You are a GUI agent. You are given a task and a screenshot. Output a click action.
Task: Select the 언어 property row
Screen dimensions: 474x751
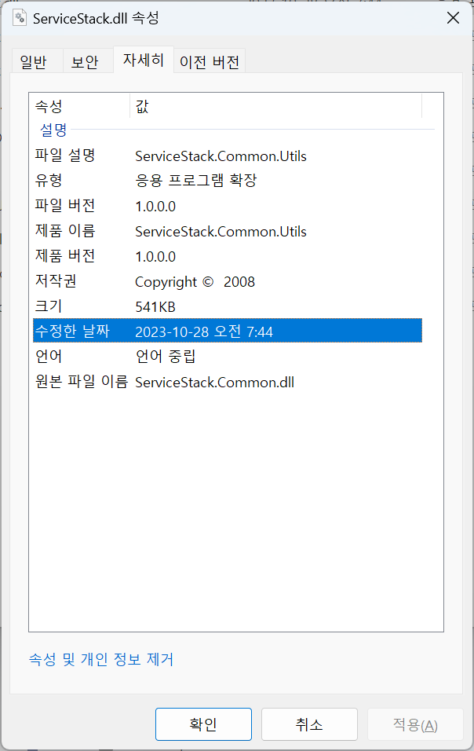point(228,357)
